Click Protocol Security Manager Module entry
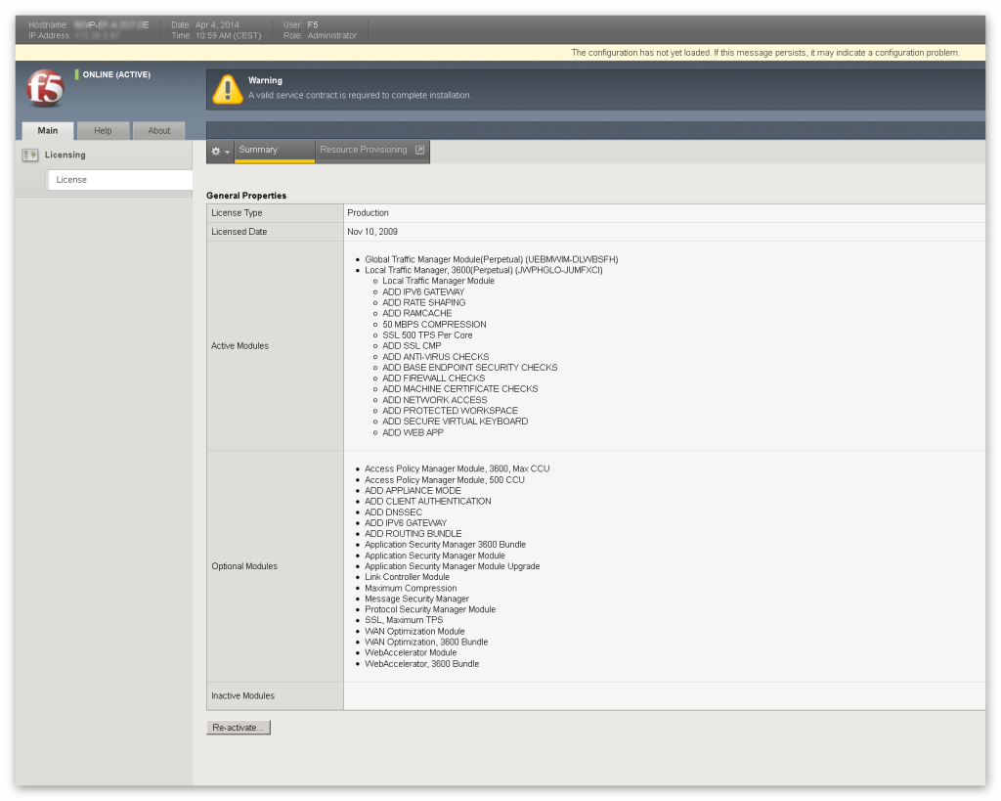Screen dimensions: 1001x801 (430, 609)
